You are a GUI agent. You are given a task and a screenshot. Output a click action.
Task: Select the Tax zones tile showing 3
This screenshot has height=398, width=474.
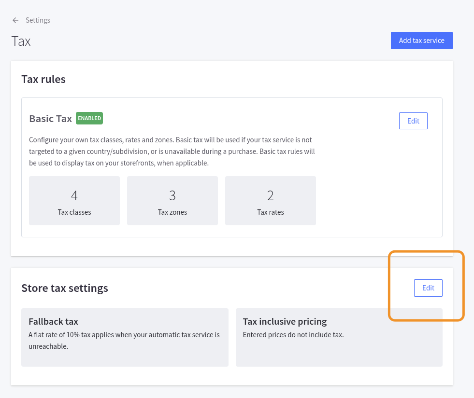click(x=172, y=200)
